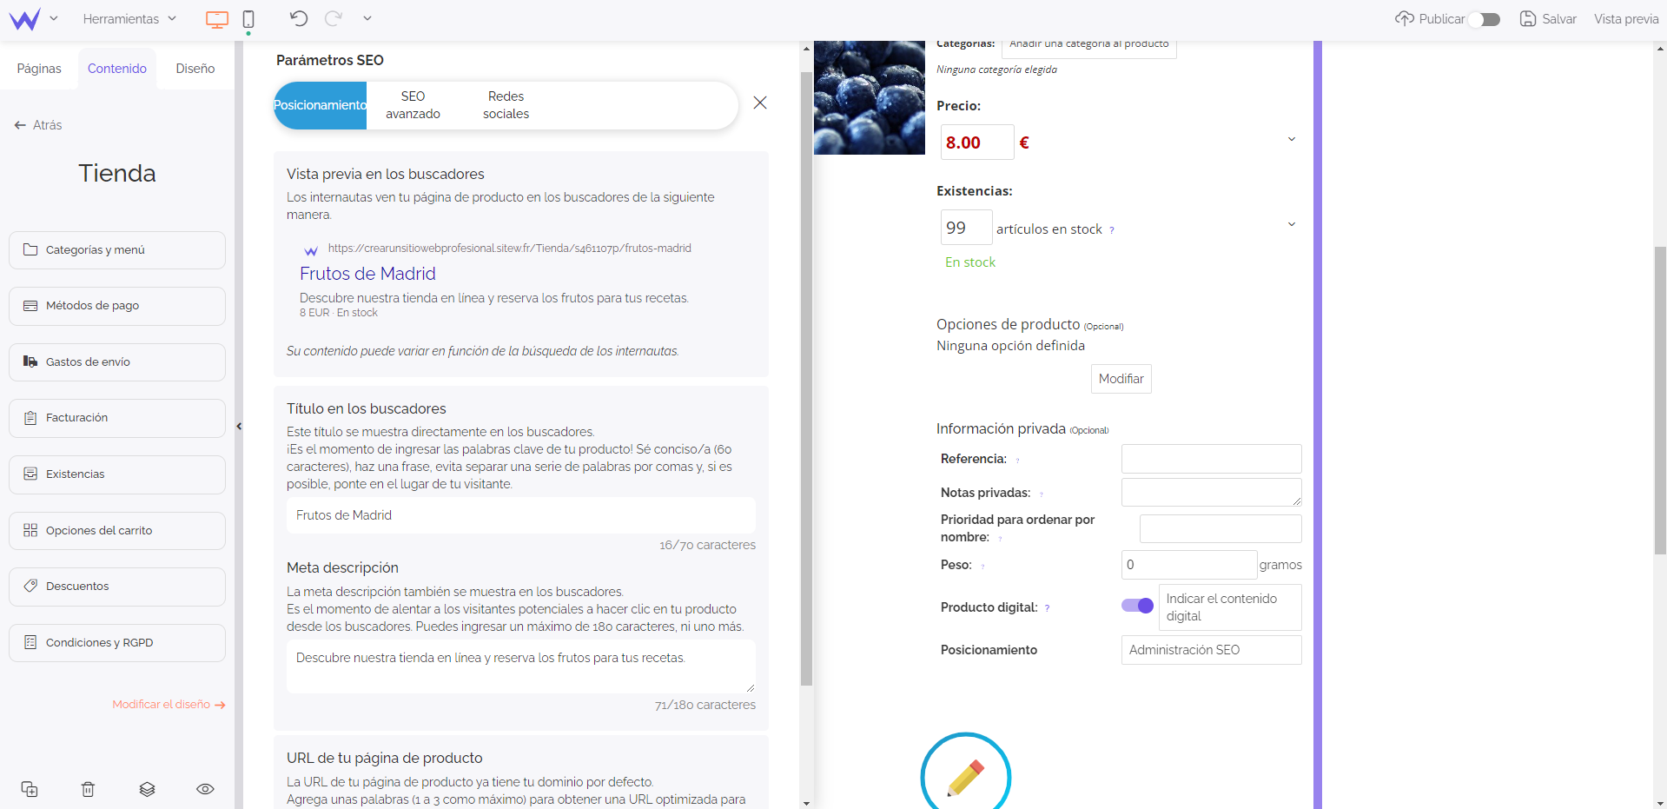1667x809 pixels.
Task: Click the Notas privadas text area
Action: (x=1212, y=493)
